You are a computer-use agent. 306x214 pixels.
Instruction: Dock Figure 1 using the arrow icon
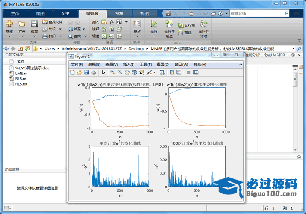[x=241, y=65]
